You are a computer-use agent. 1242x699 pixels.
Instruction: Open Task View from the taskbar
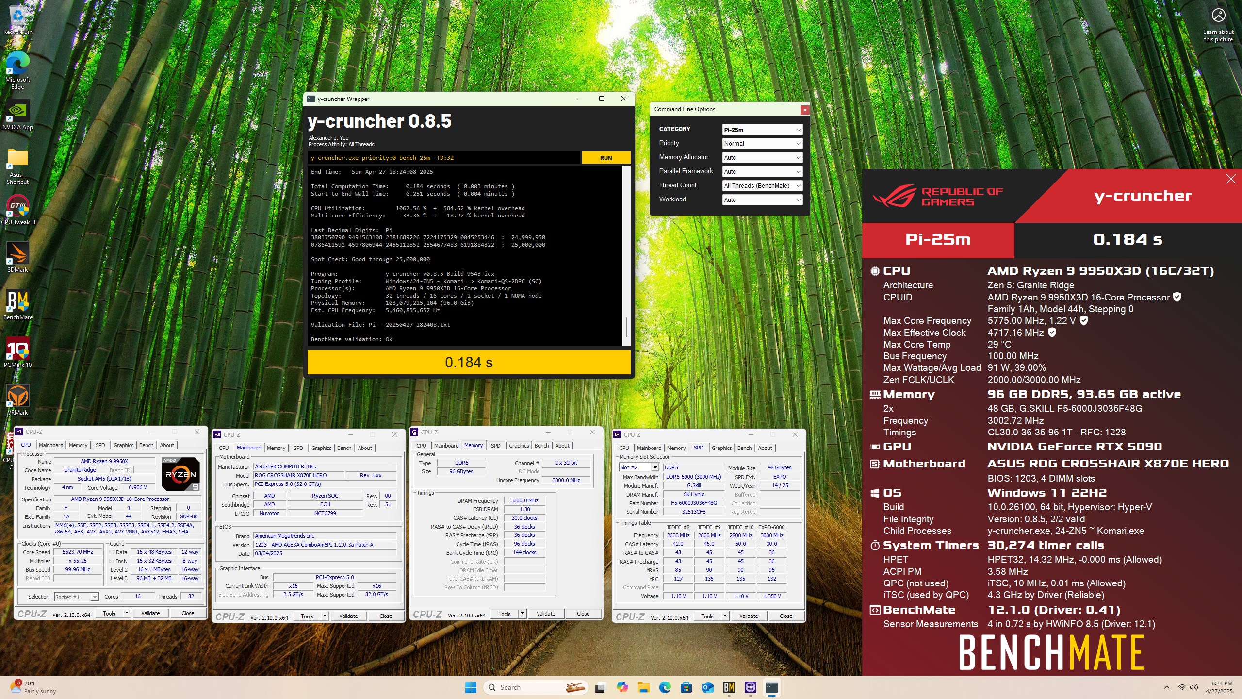pyautogui.click(x=601, y=687)
